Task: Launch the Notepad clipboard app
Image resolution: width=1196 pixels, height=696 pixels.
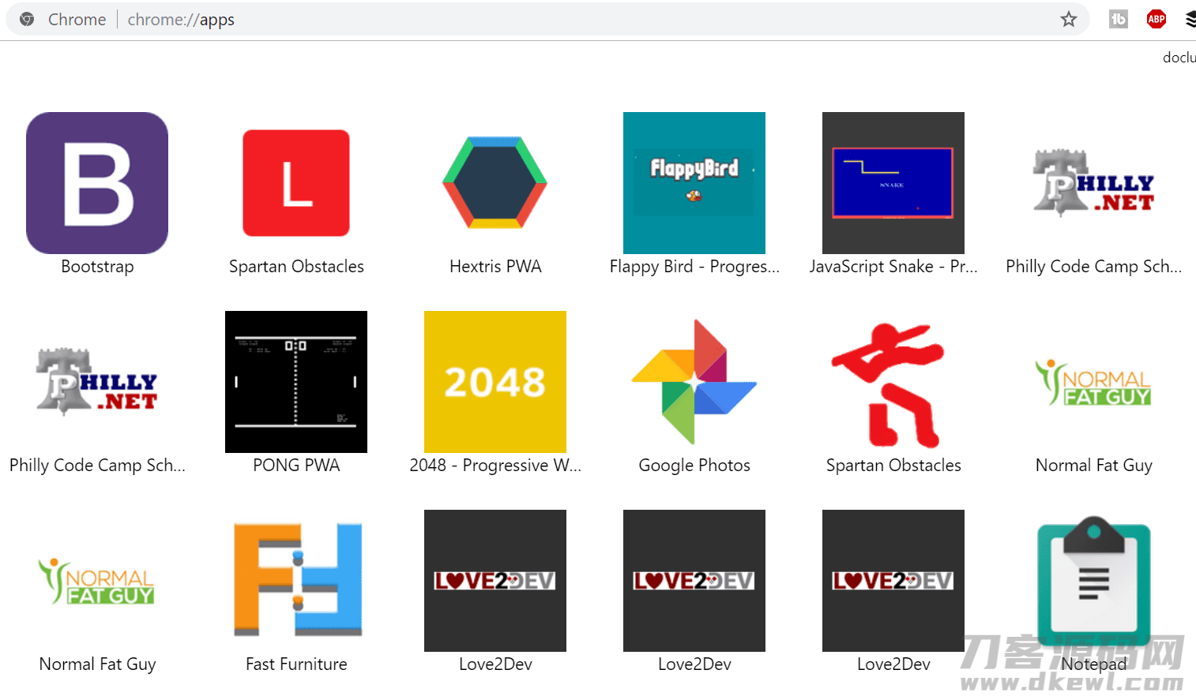Action: 1094,581
